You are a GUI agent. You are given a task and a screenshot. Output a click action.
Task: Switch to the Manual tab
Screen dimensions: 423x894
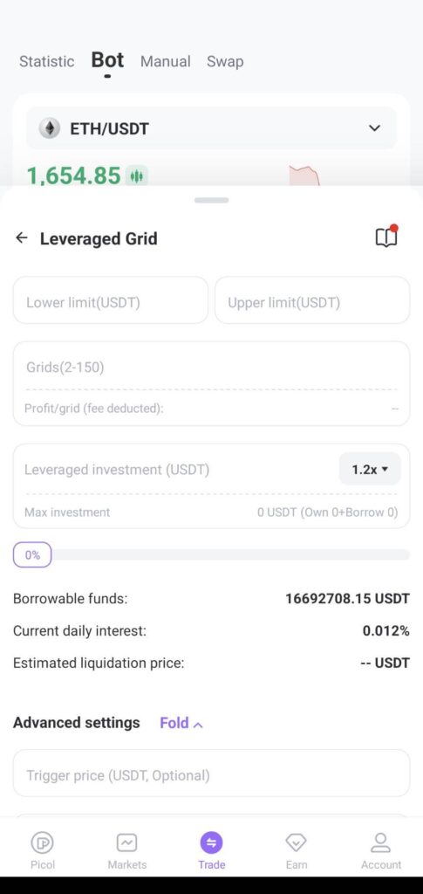(x=165, y=62)
